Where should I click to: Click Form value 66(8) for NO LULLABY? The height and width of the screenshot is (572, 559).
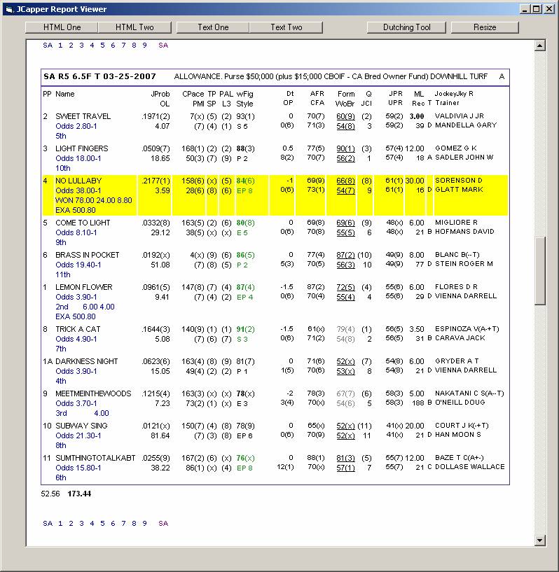click(x=345, y=181)
